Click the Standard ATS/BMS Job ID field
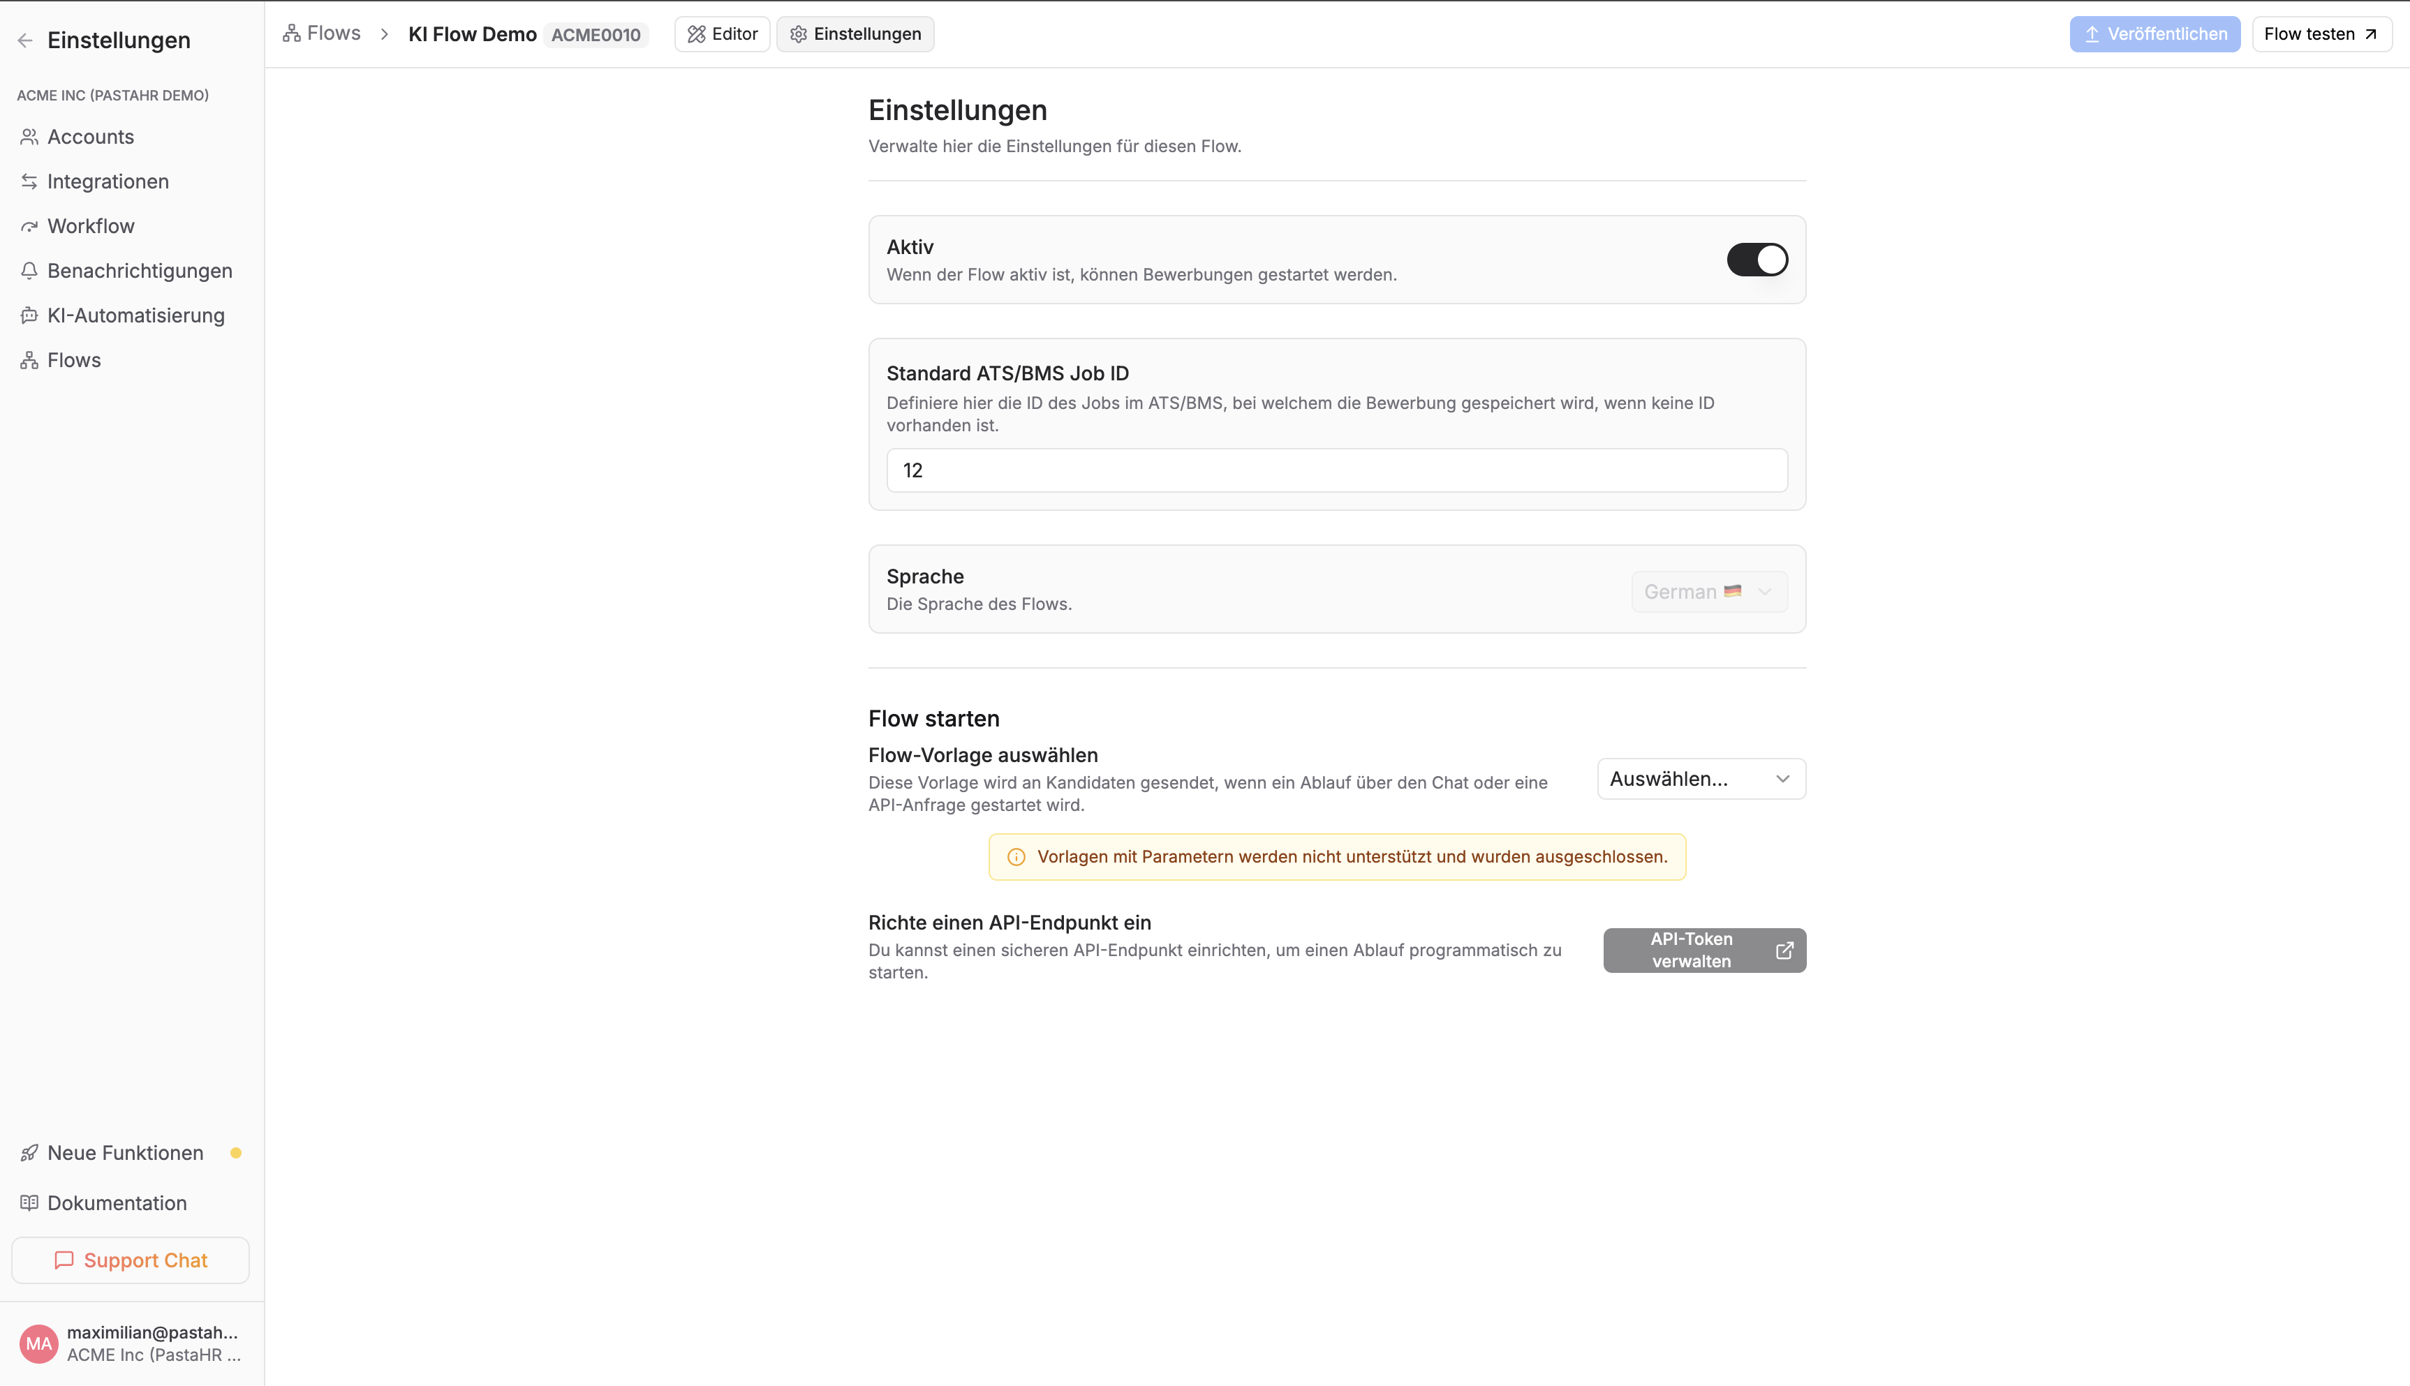Viewport: 2410px width, 1386px height. click(x=1336, y=470)
